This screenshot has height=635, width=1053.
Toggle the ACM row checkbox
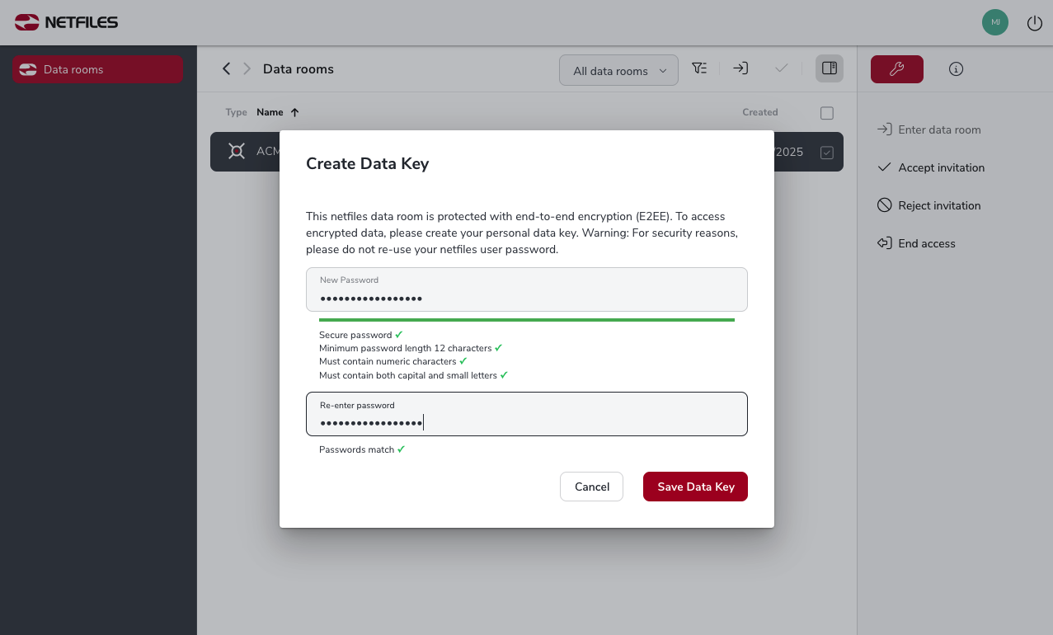point(827,153)
